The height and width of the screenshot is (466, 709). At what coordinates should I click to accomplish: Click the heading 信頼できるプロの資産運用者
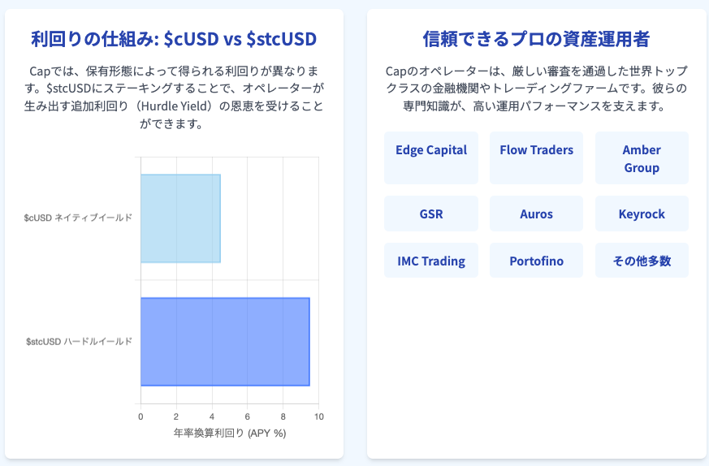click(536, 39)
